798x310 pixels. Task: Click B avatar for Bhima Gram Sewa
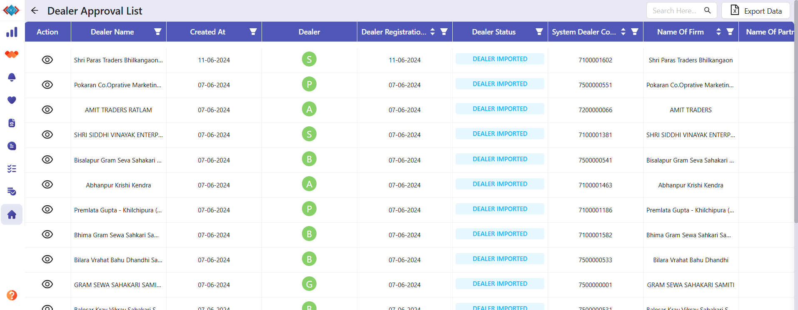[309, 234]
